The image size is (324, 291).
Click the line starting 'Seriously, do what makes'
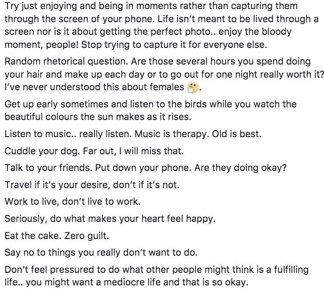pyautogui.click(x=110, y=219)
